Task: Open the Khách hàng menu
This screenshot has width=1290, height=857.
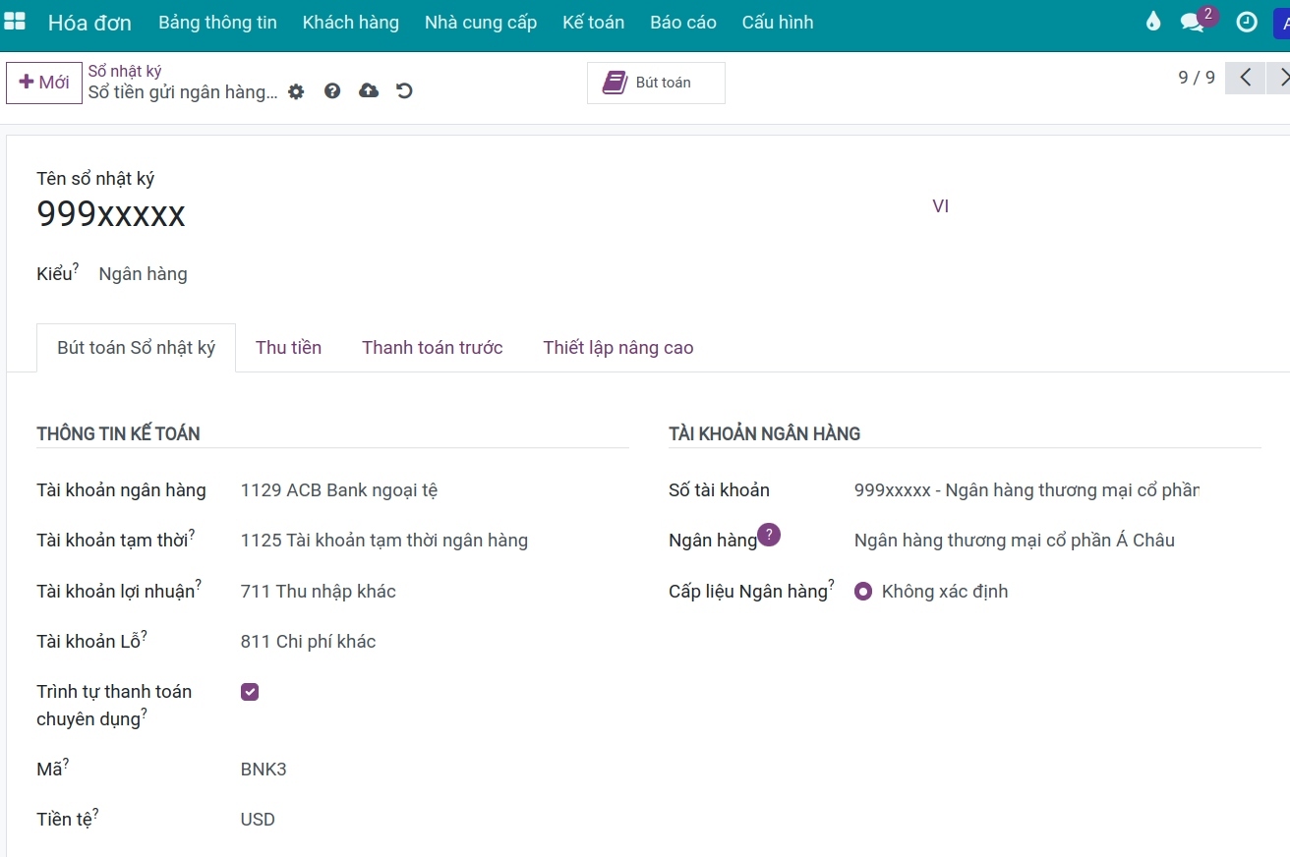Action: tap(351, 23)
